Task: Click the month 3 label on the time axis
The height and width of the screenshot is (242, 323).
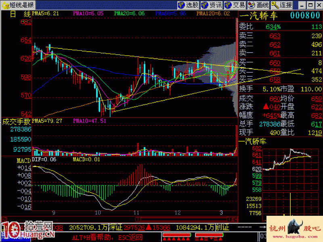Action: tap(221, 213)
